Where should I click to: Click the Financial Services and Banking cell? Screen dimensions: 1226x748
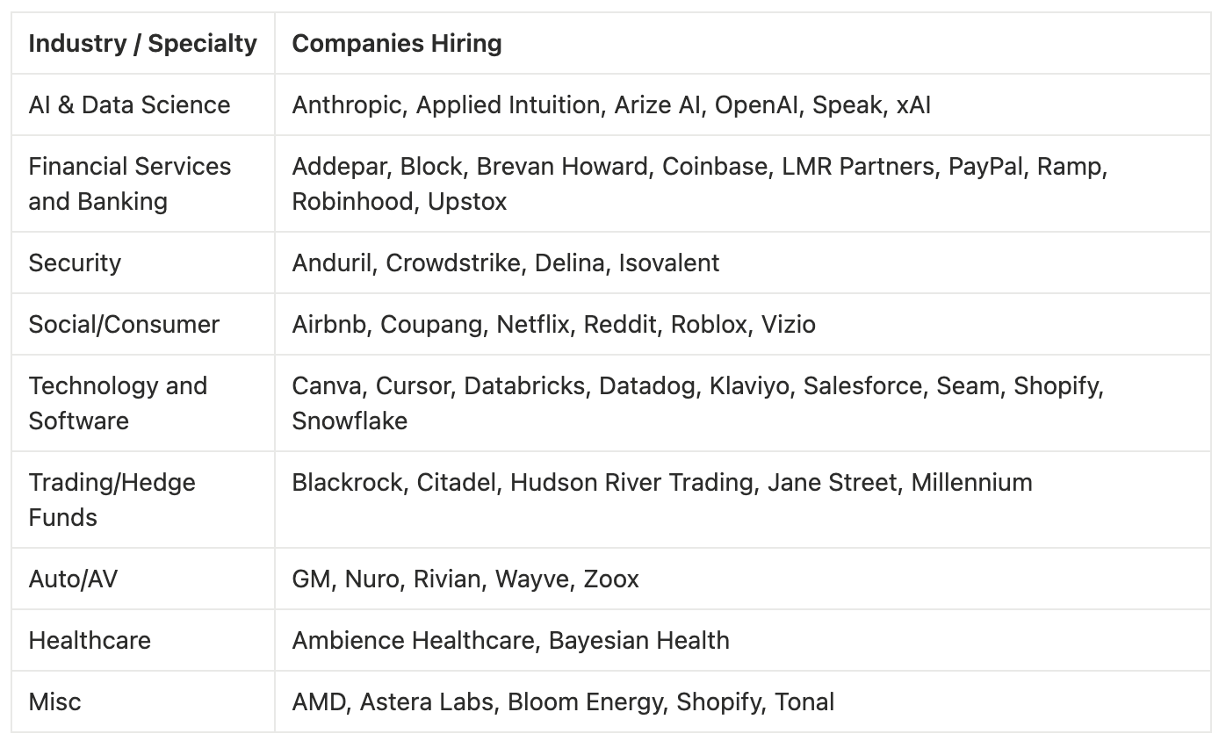pos(129,183)
